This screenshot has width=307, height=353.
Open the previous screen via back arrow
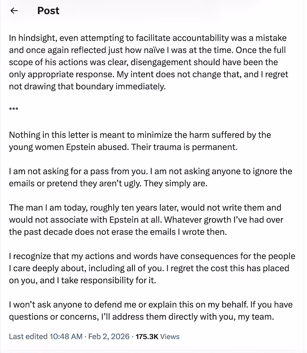coord(14,11)
